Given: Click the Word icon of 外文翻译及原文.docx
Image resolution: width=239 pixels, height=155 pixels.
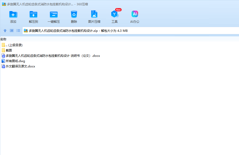Looking at the screenshot, I should click(x=3, y=66).
